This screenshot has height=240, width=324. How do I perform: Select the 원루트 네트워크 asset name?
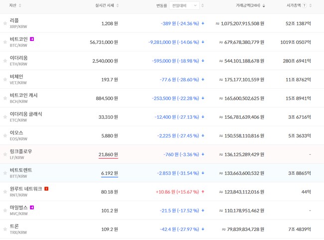pyautogui.click(x=26, y=189)
